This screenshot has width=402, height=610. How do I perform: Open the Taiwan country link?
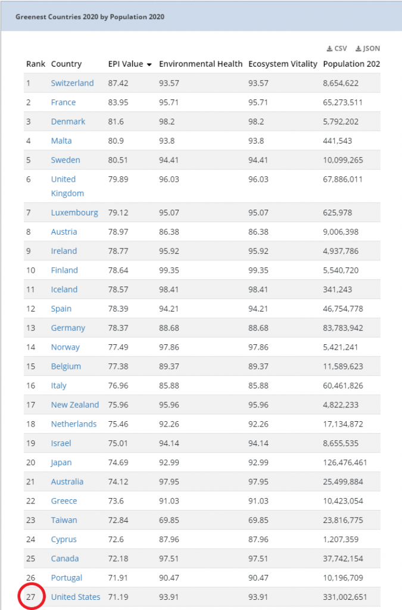click(64, 520)
